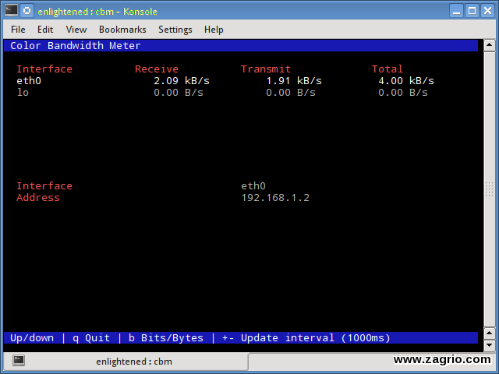
Task: Maximize the Konsole window
Action: tap(472, 11)
